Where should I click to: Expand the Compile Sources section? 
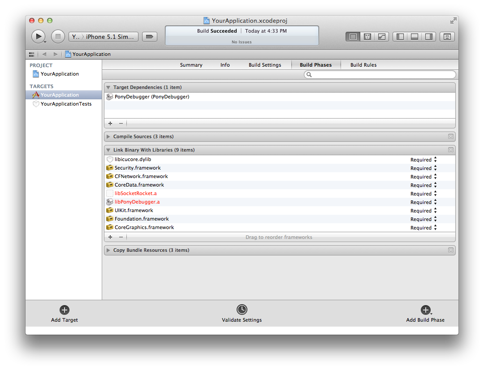point(108,136)
